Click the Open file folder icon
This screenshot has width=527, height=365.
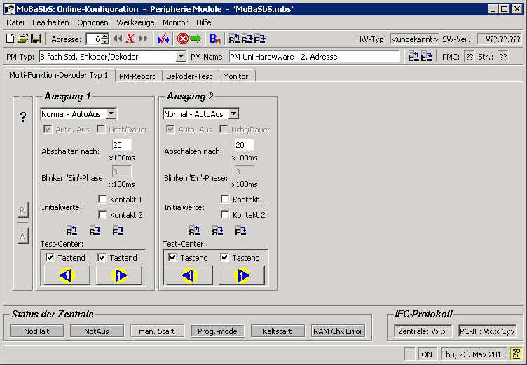[22, 39]
